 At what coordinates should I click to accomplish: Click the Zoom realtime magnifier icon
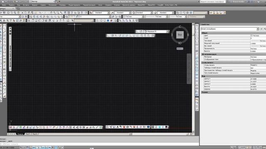pyautogui.click(x=54, y=13)
